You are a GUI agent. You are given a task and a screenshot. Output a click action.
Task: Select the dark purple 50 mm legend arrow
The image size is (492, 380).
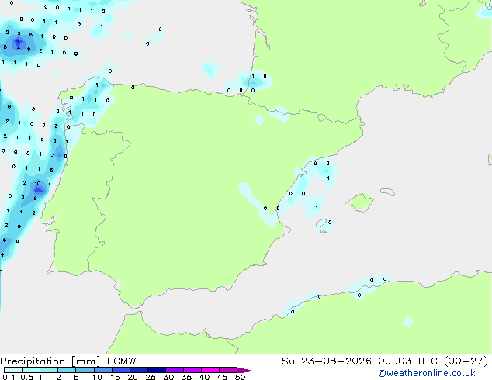[x=246, y=370]
